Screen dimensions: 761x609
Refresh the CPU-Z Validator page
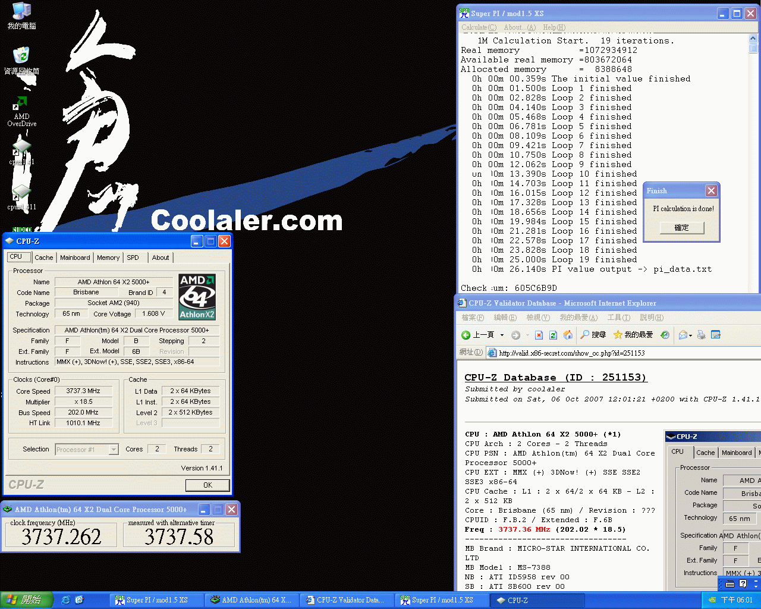(x=553, y=335)
